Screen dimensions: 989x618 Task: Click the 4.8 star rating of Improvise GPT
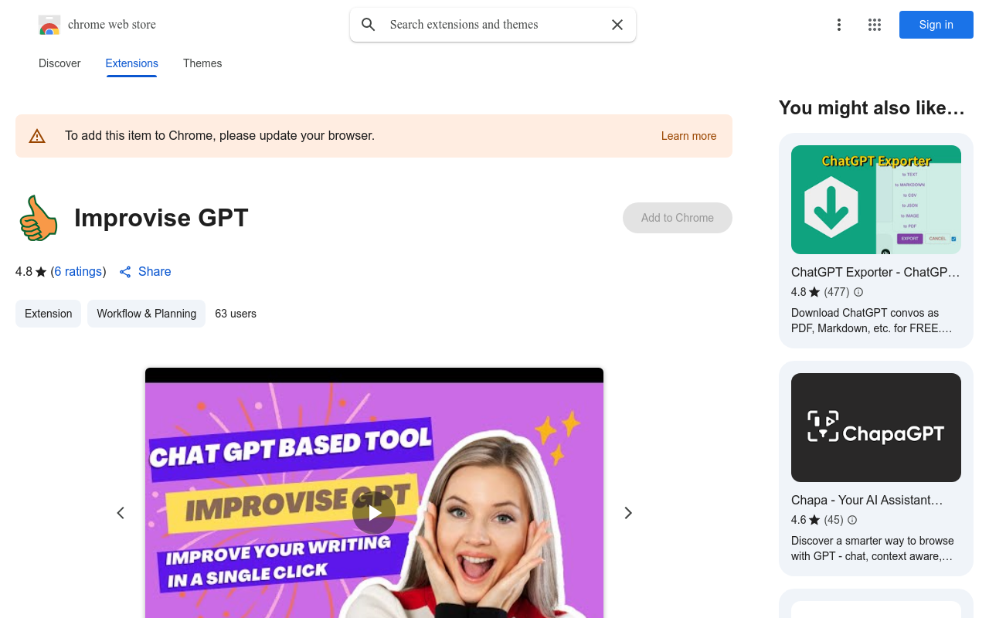click(x=31, y=272)
